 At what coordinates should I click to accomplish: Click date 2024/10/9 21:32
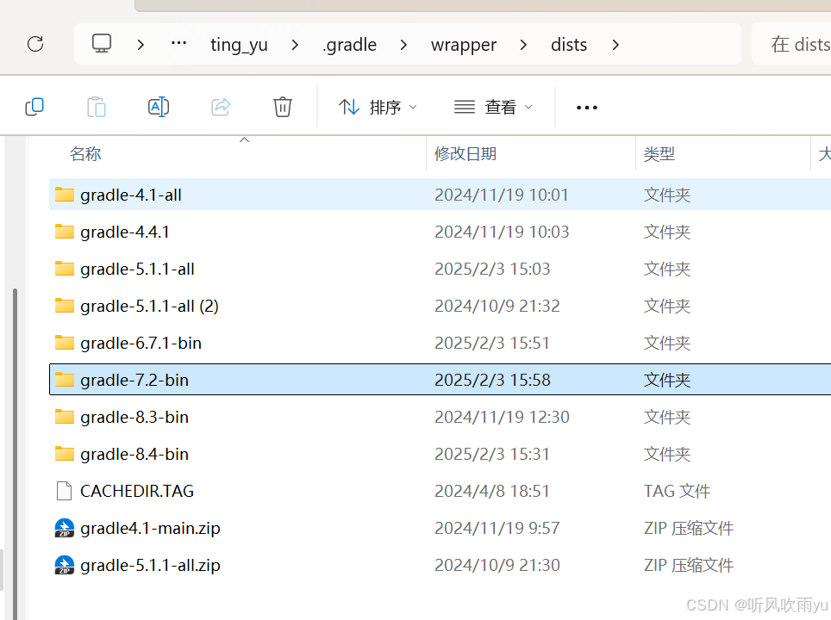coord(497,306)
